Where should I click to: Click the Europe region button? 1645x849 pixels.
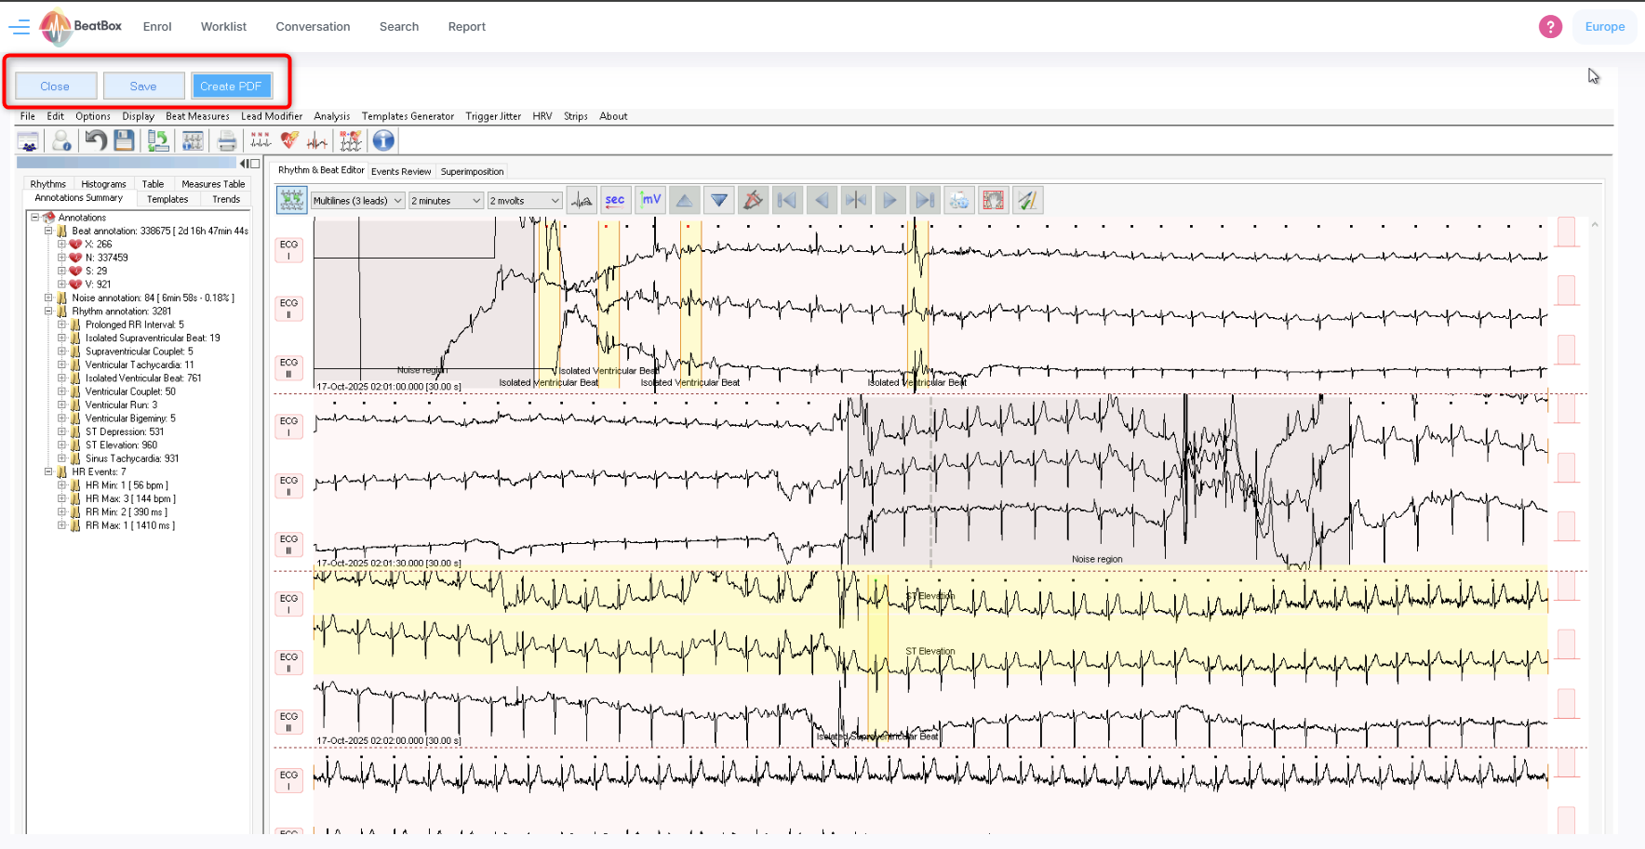coord(1604,27)
